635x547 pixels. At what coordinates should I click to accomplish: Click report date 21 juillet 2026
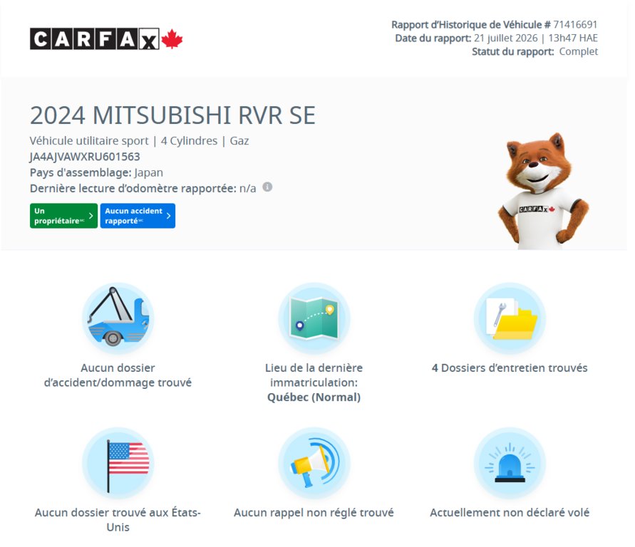[x=506, y=38]
